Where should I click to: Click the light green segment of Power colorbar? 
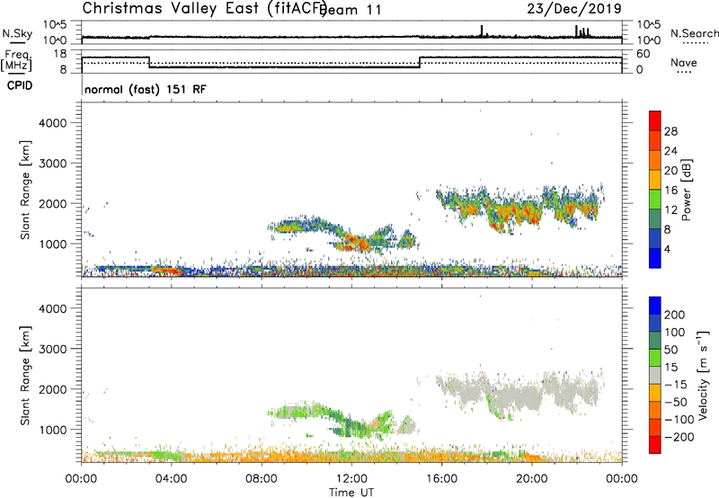[655, 199]
